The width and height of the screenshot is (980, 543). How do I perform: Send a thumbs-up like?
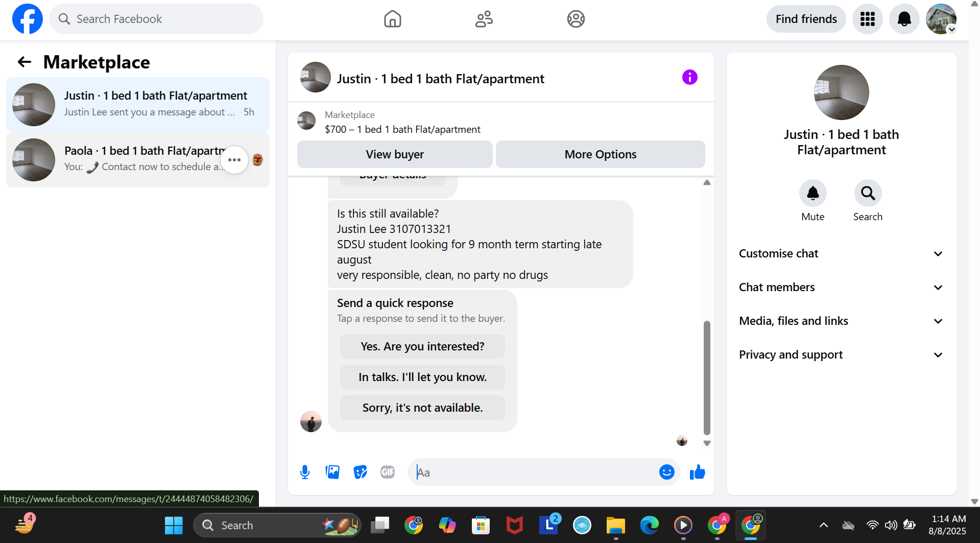pos(697,472)
